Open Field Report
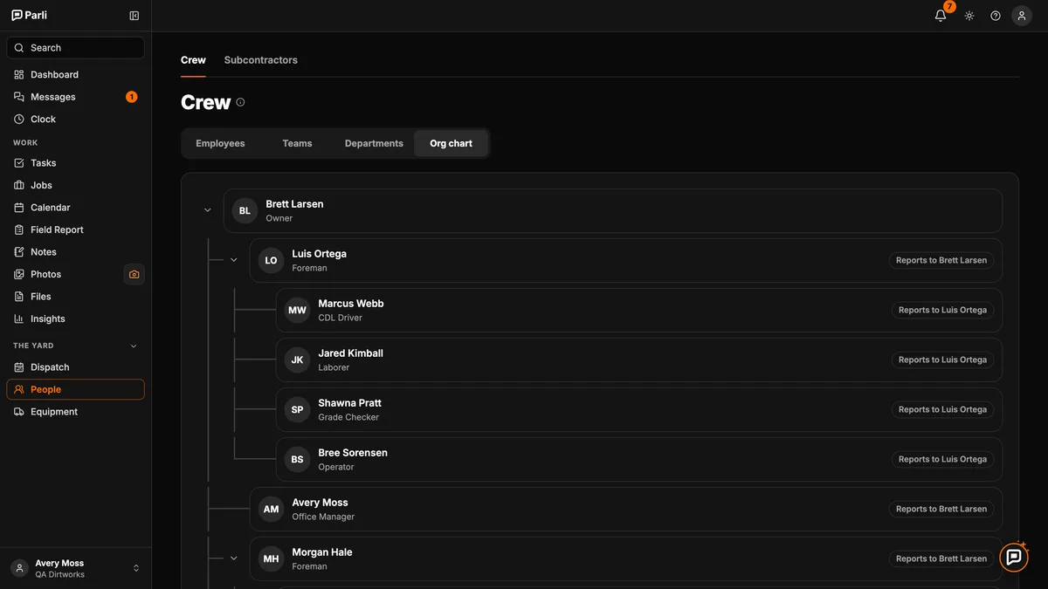The width and height of the screenshot is (1048, 589). 75,229
